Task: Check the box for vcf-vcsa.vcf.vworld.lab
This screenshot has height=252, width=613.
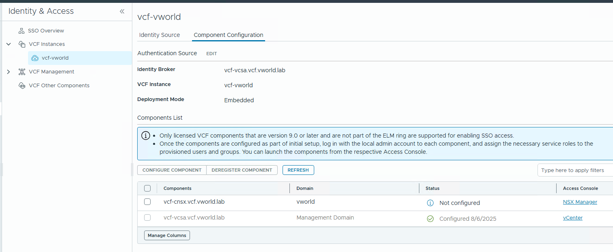Action: pyautogui.click(x=147, y=218)
